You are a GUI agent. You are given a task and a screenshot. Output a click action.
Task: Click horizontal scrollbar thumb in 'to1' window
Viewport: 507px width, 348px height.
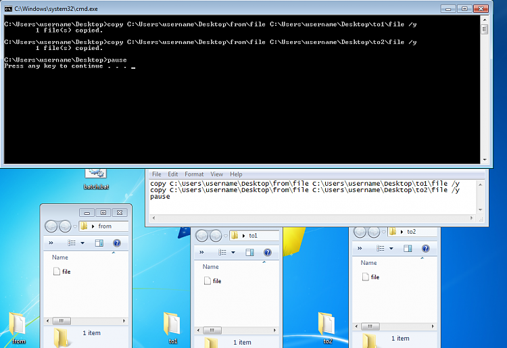(x=212, y=330)
